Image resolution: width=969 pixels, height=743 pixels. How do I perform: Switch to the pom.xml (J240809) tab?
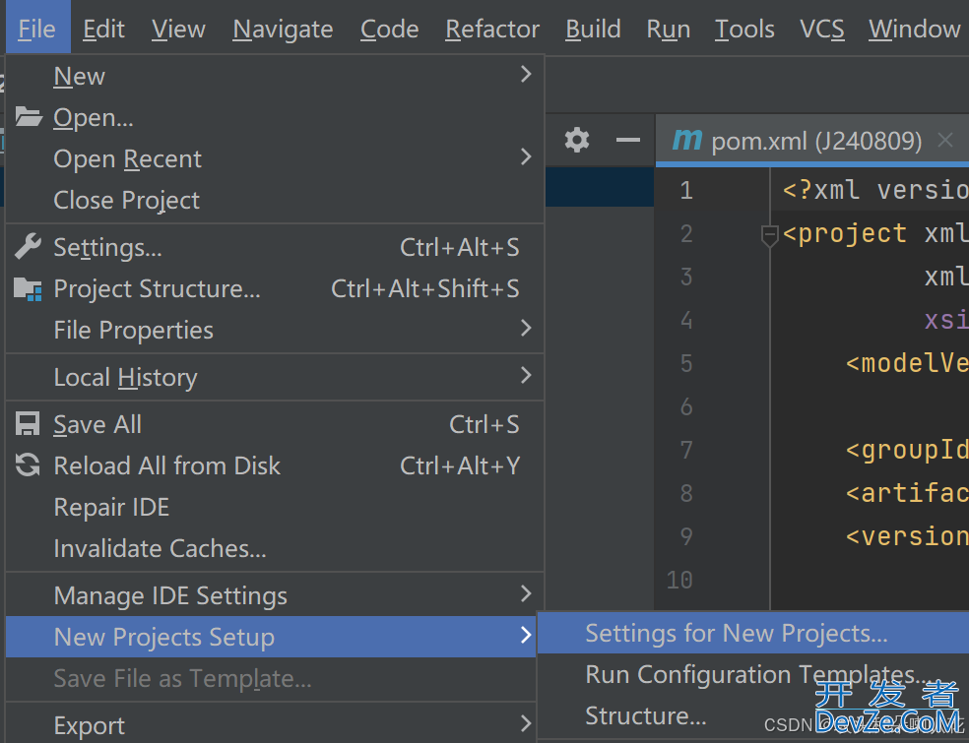click(x=812, y=140)
